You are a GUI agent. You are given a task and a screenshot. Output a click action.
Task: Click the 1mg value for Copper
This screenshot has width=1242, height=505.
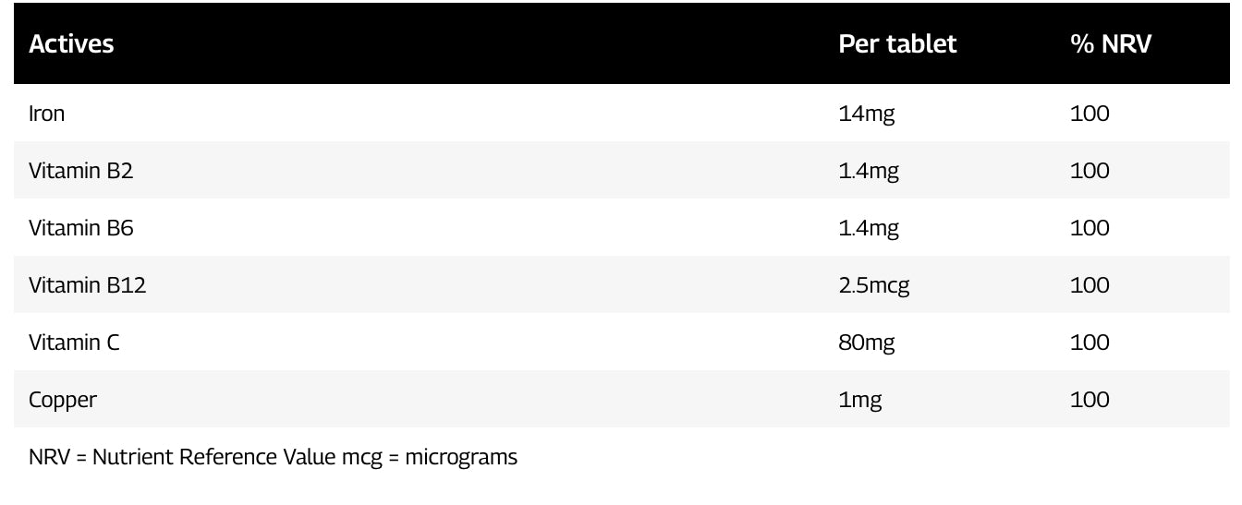(860, 401)
